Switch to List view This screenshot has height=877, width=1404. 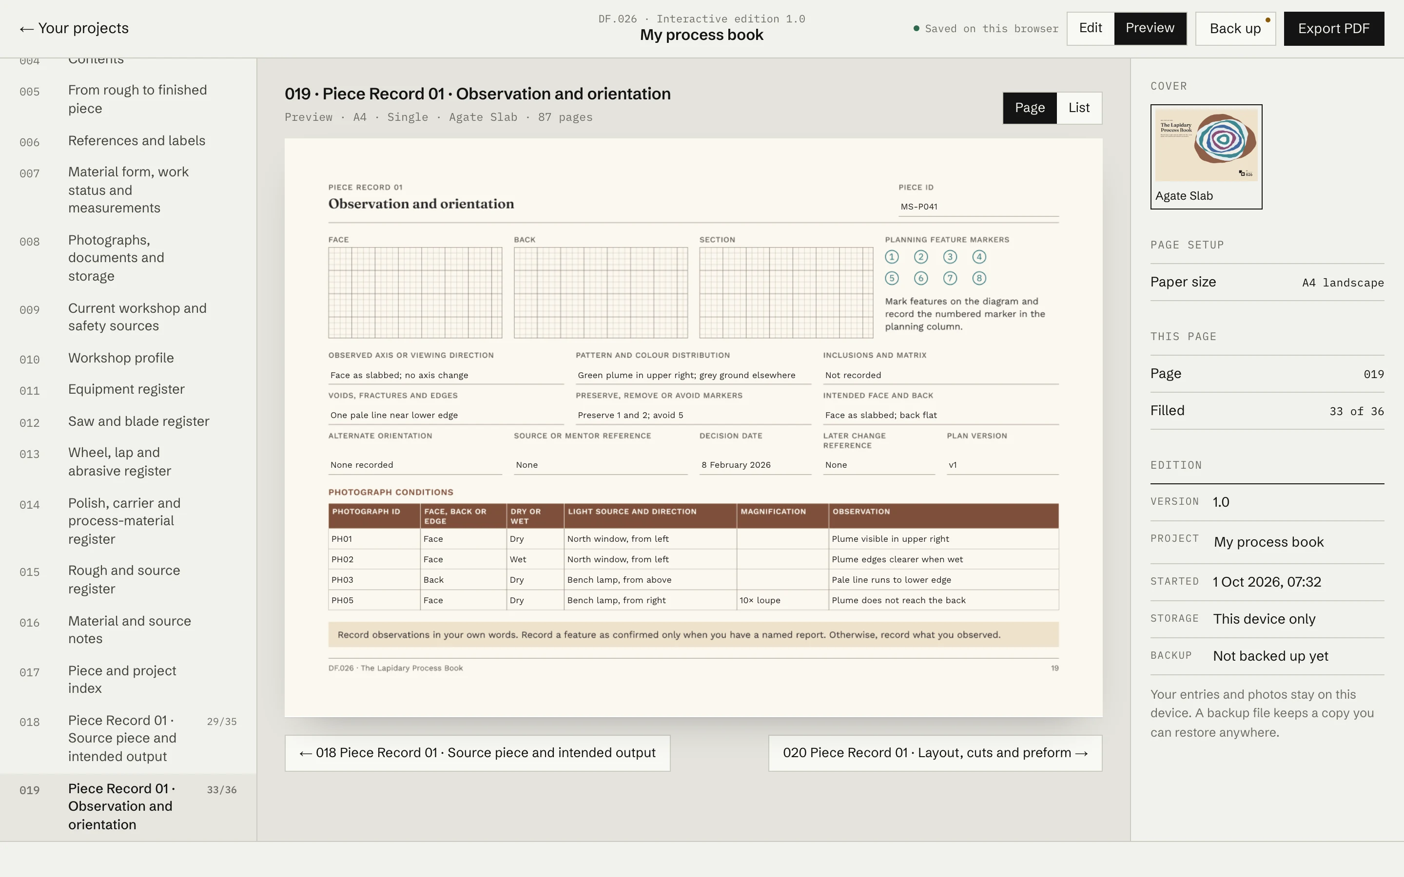[x=1078, y=108]
